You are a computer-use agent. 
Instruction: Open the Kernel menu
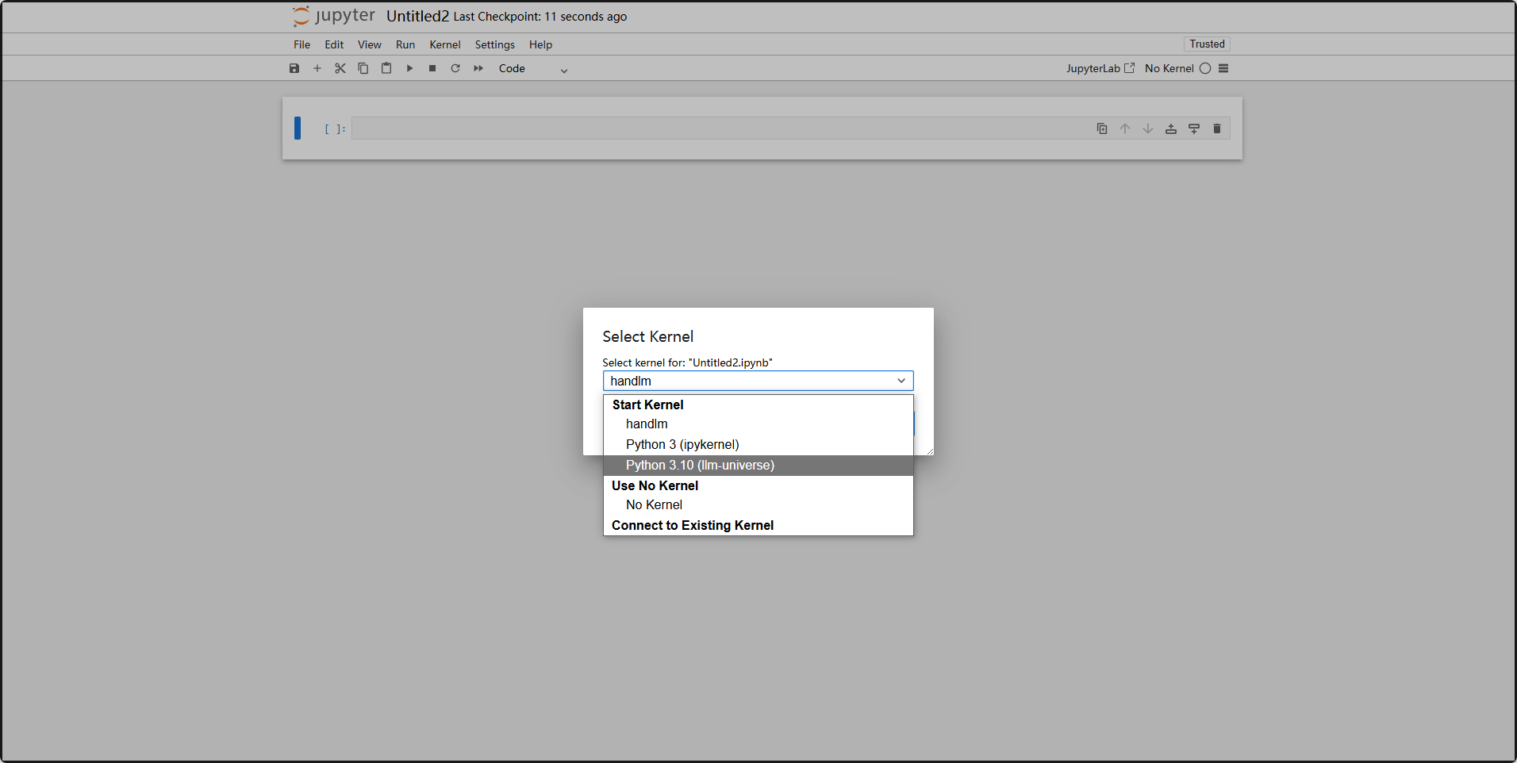(445, 44)
